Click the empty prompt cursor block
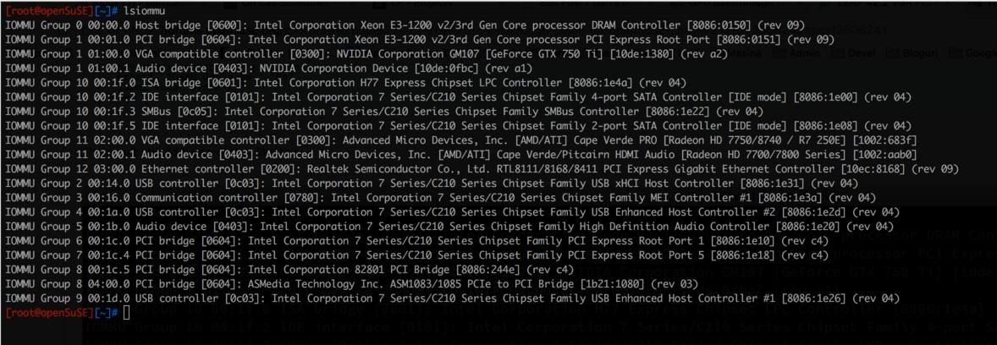The image size is (997, 345). click(127, 312)
